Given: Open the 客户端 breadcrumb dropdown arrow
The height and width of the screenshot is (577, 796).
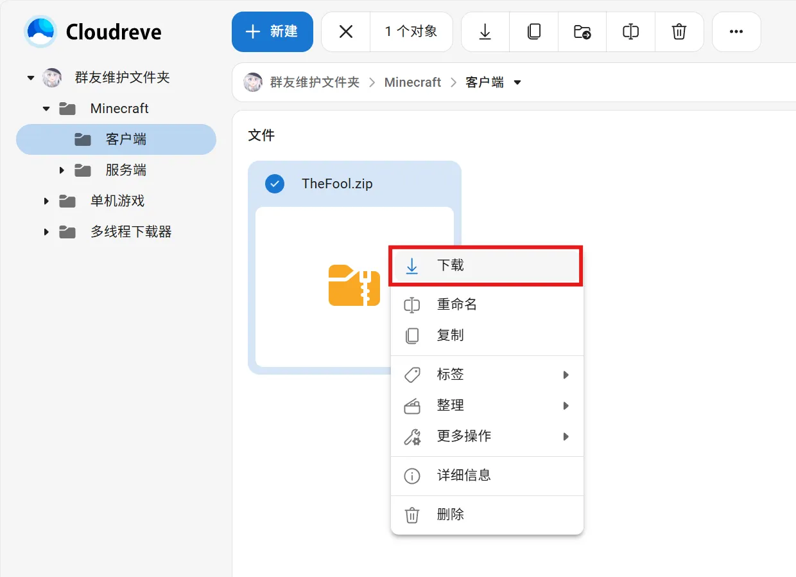Looking at the screenshot, I should pyautogui.click(x=518, y=82).
